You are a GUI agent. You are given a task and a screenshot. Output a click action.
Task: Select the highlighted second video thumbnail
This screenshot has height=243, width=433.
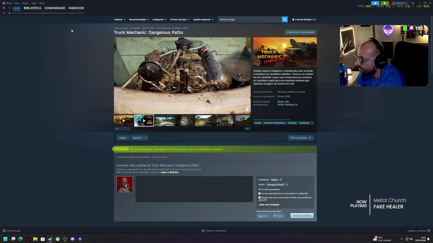(x=144, y=120)
